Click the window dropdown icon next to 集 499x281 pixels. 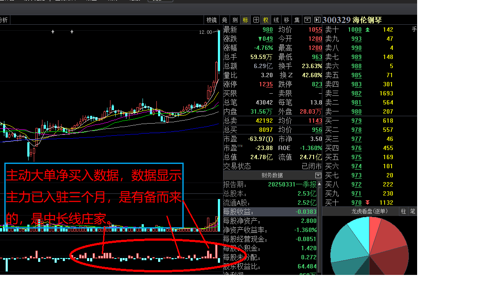coord(308,20)
